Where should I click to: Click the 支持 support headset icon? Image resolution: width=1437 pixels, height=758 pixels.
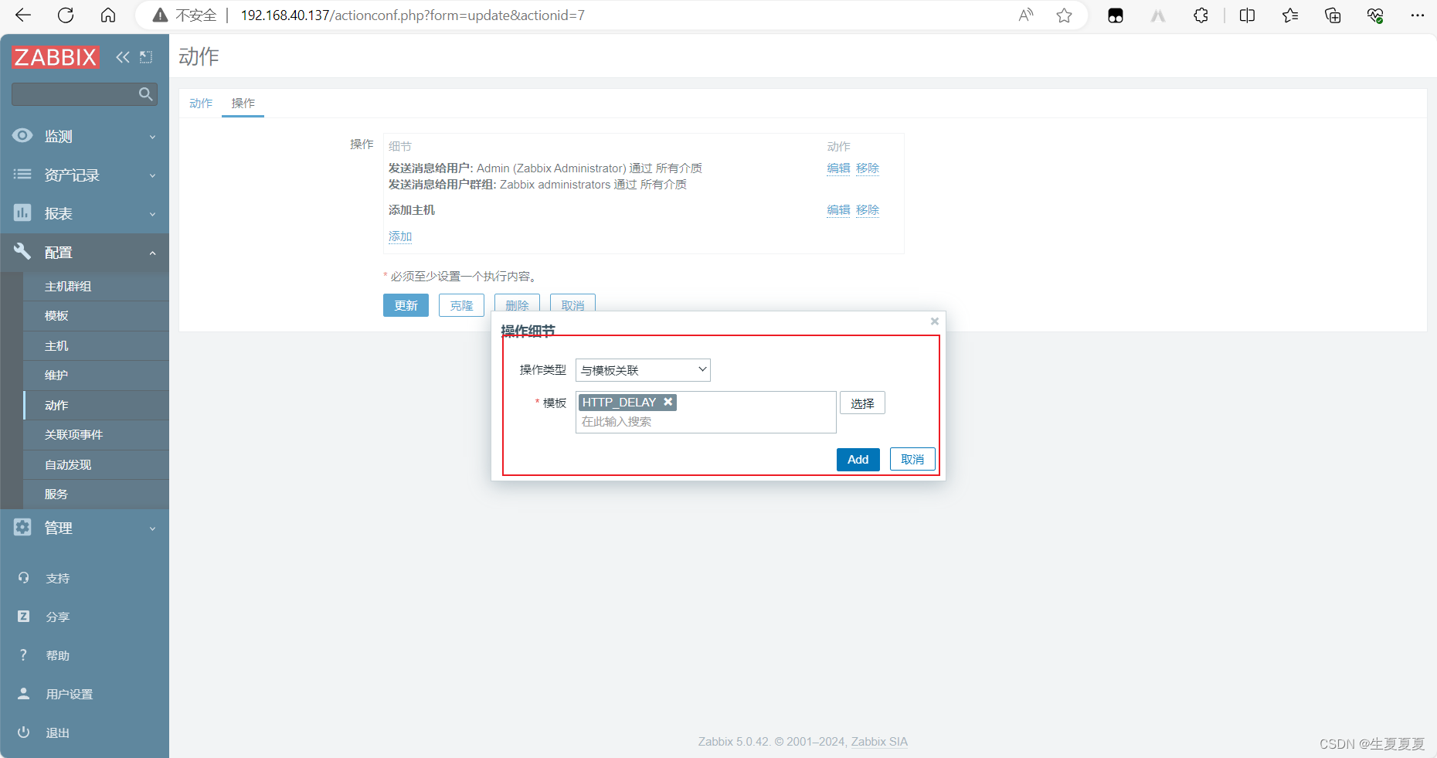[x=23, y=578]
